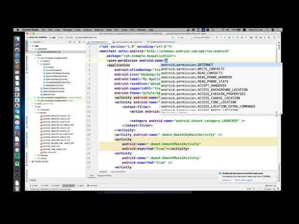This screenshot has height=224, width=299.
Task: Switch to the Text tab below editor
Action: 92,175
